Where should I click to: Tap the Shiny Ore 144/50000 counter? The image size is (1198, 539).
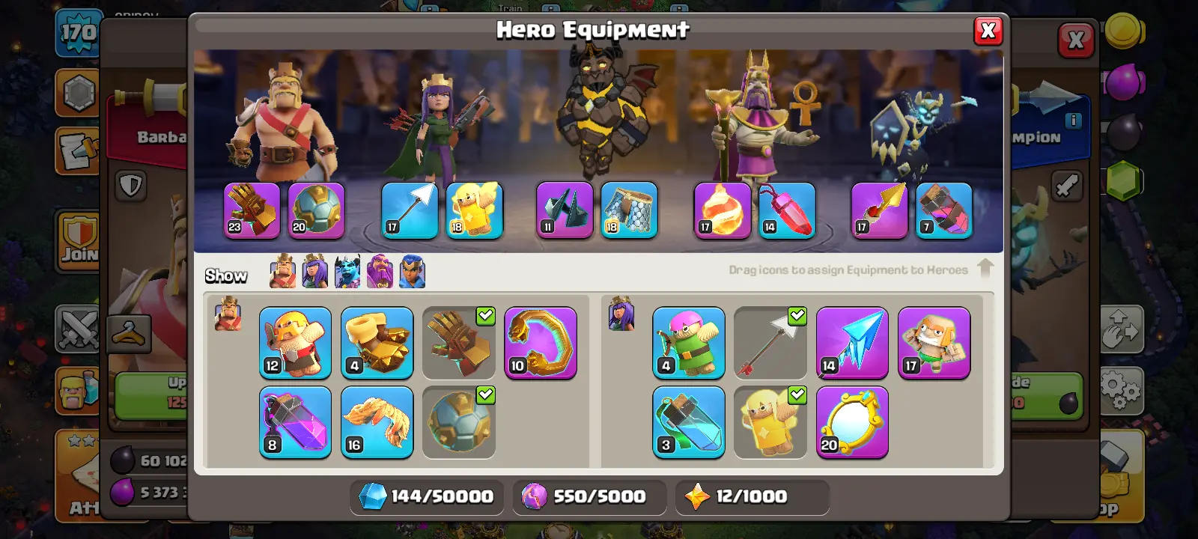point(426,496)
